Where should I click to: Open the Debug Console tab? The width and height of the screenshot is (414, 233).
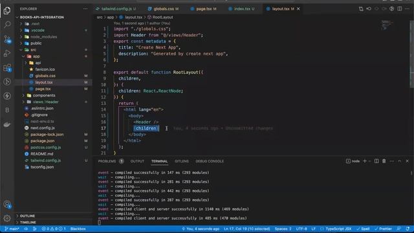tap(210, 161)
